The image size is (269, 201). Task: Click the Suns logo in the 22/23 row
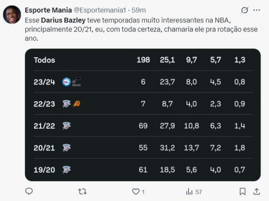tap(76, 104)
